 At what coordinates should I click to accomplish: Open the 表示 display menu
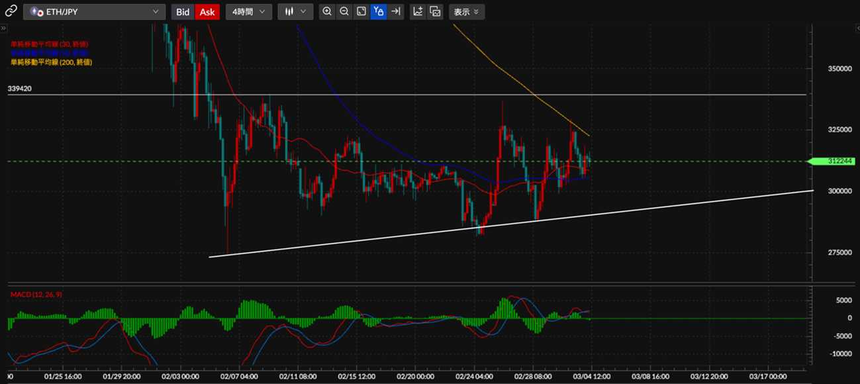point(467,12)
